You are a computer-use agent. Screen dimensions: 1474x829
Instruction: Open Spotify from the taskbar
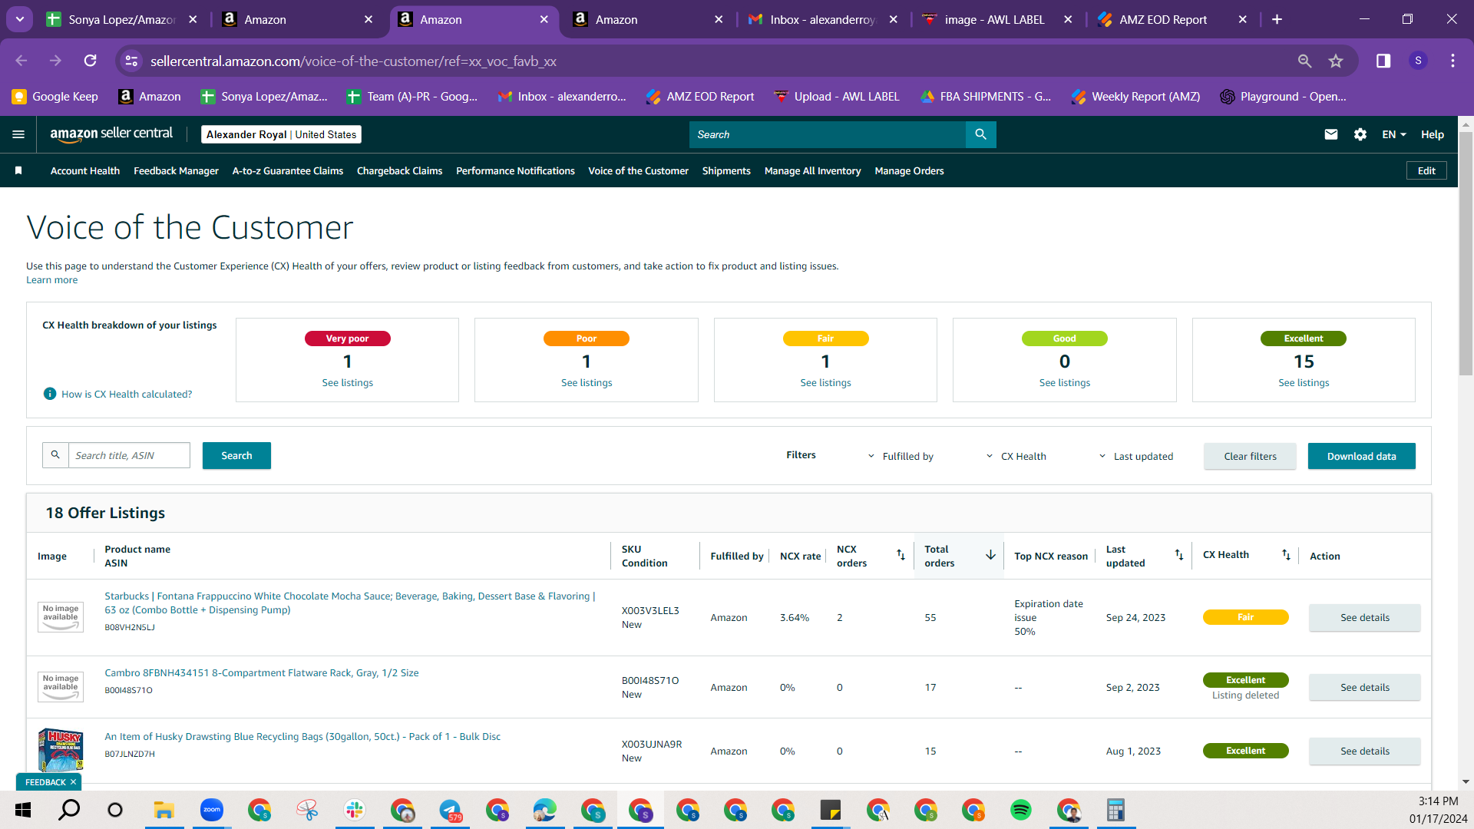click(1020, 810)
